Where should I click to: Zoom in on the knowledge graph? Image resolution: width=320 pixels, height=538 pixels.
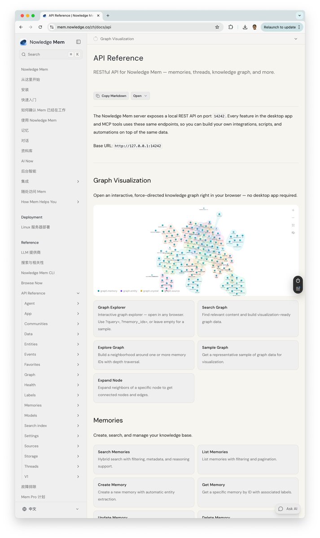pyautogui.click(x=293, y=210)
